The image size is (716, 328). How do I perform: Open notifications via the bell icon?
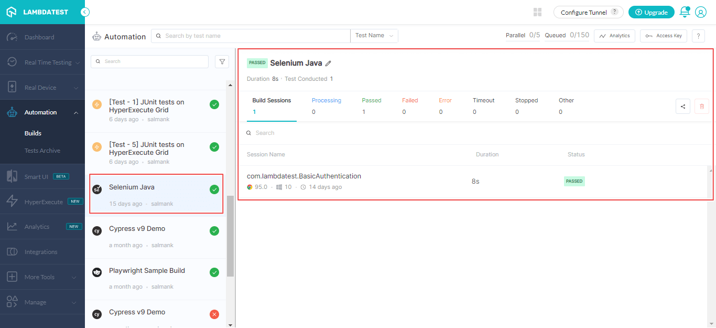tap(685, 12)
